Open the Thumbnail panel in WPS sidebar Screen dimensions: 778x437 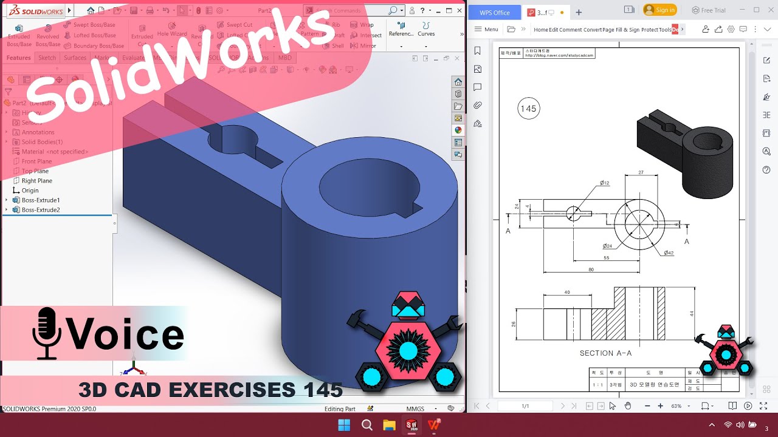point(478,69)
